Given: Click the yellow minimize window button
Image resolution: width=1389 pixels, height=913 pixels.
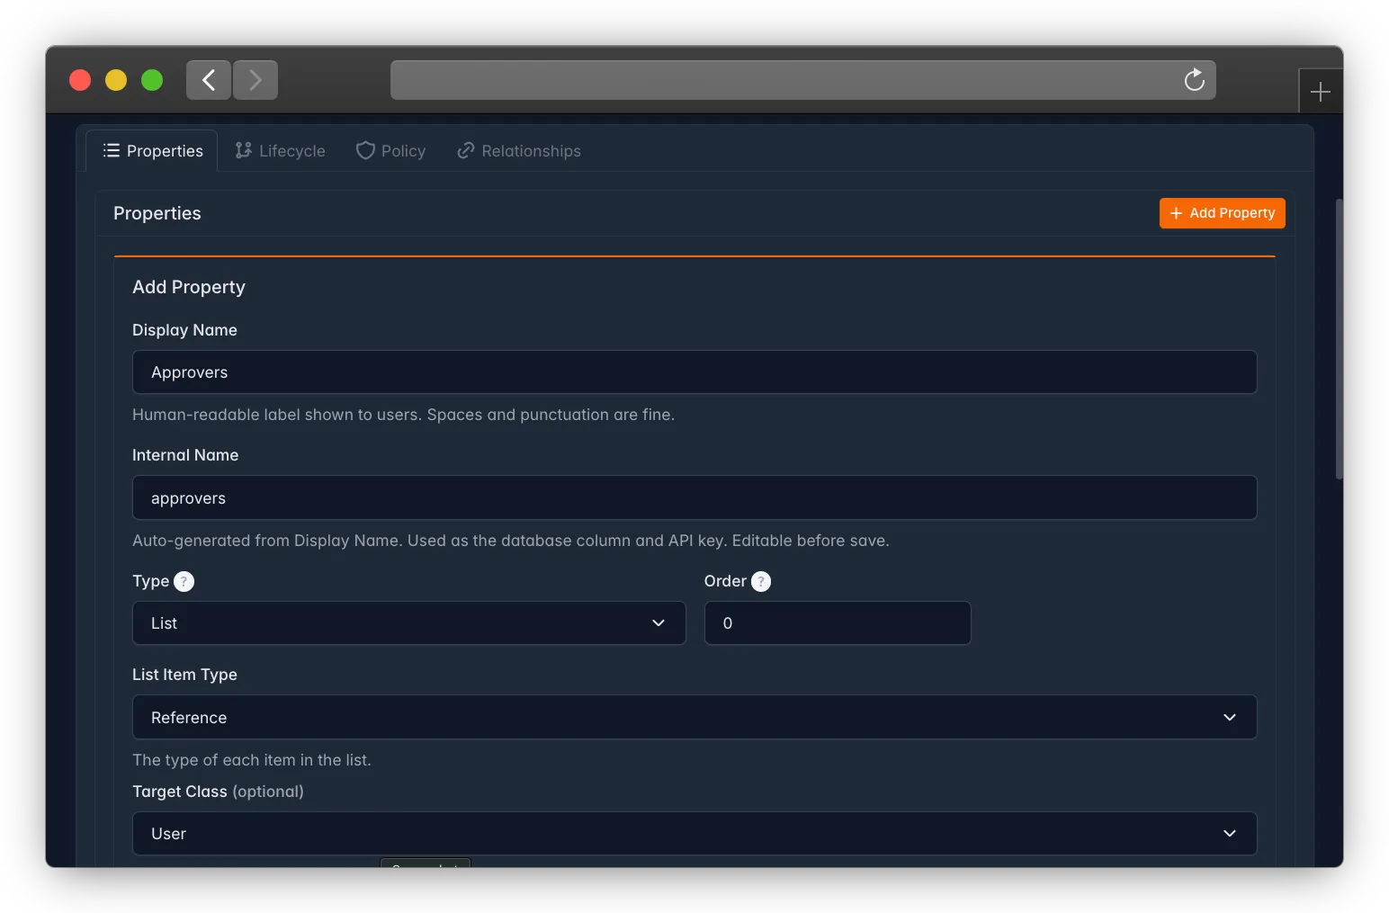Looking at the screenshot, I should [116, 80].
